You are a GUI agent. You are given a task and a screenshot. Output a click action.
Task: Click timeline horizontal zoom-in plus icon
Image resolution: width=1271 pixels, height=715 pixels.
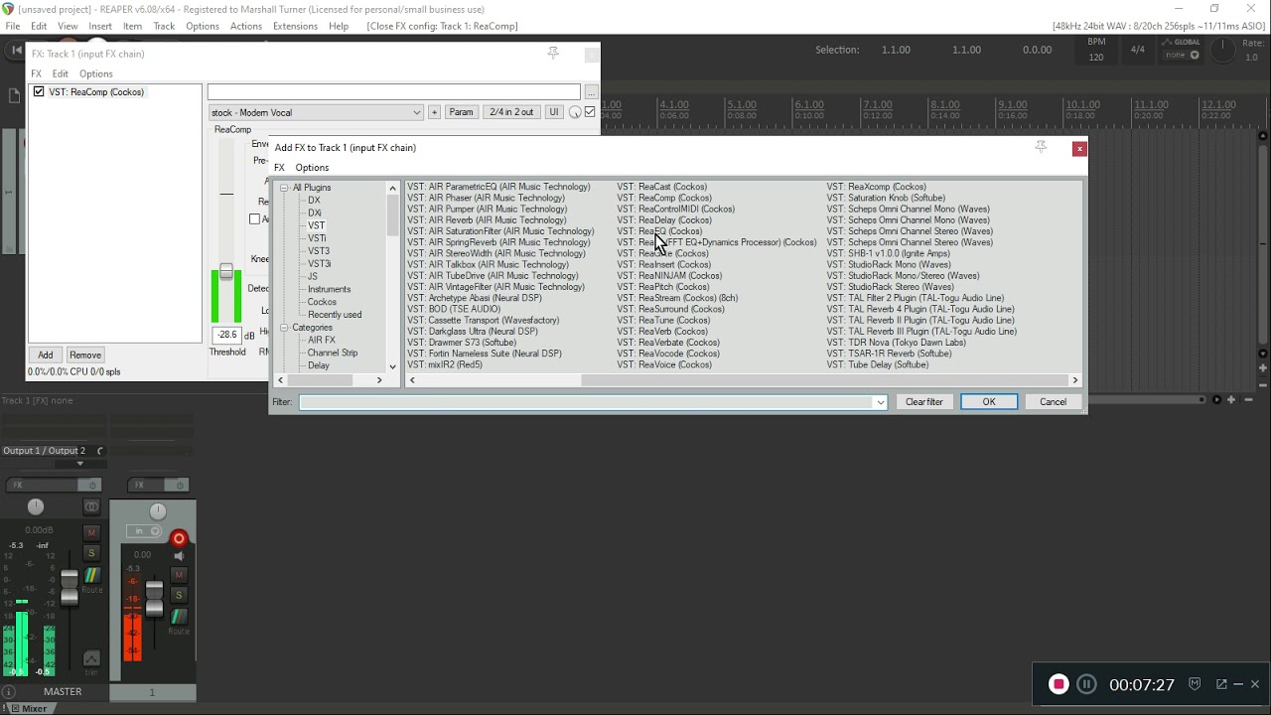1231,399
